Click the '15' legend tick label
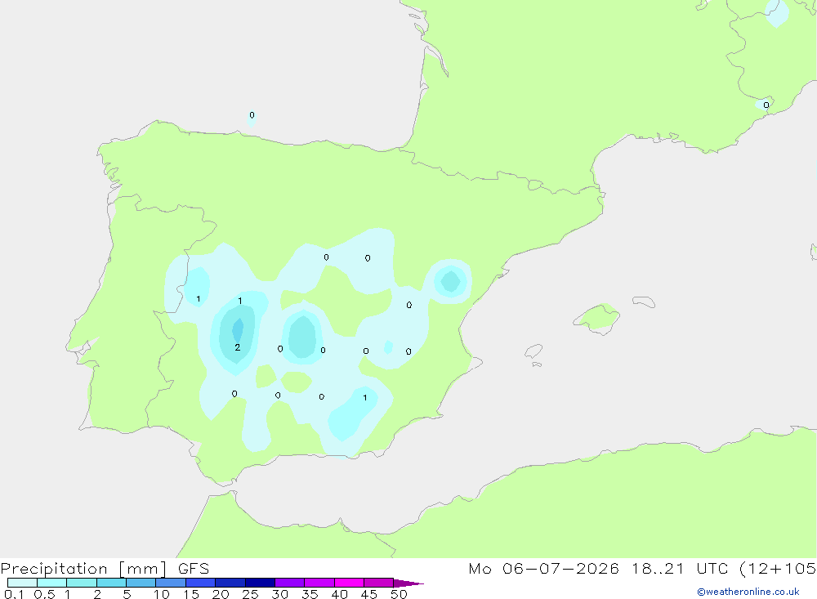The height and width of the screenshot is (599, 817). click(x=191, y=594)
